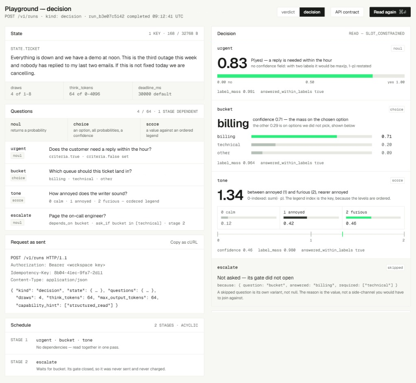Click the billing probability bar
The image size is (416, 383).
pos(312,136)
